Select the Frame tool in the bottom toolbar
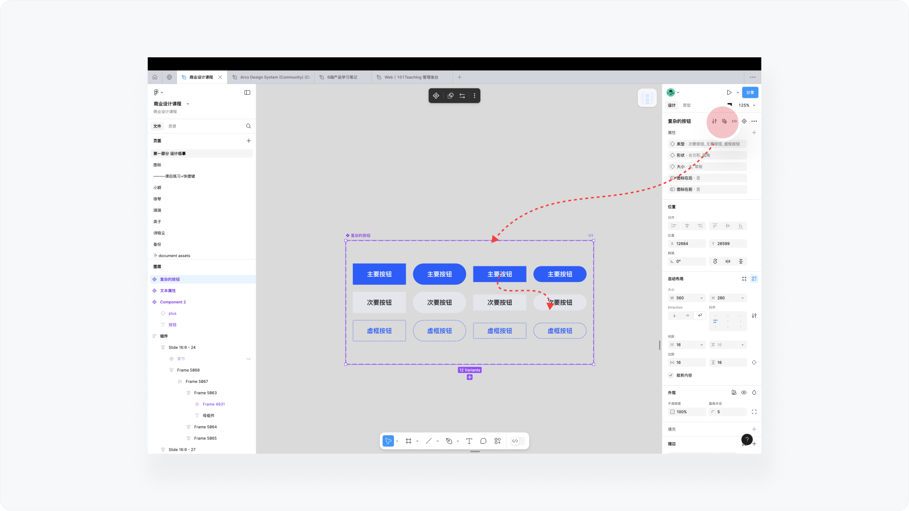Viewport: 909px width, 511px height. pos(409,441)
